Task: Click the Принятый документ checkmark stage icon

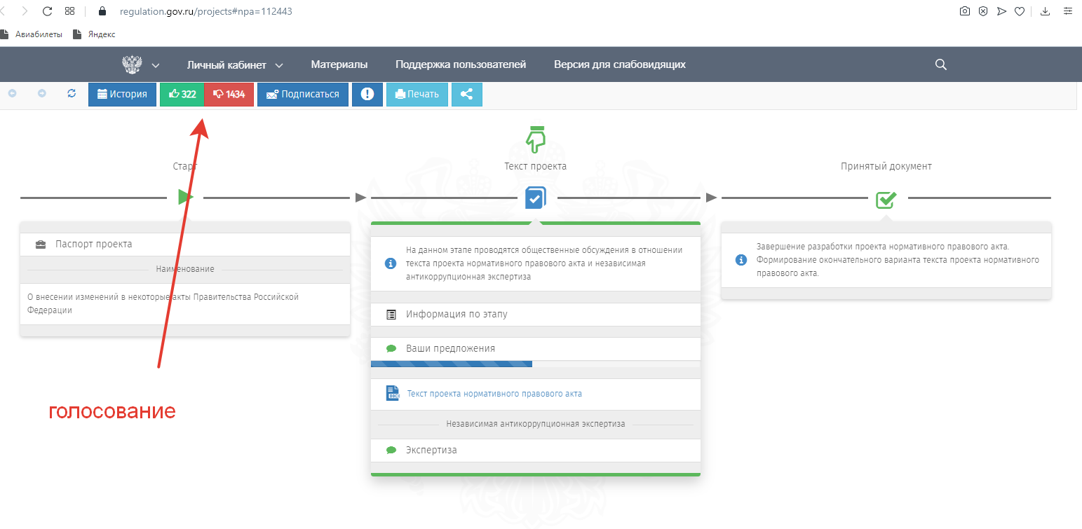Action: [886, 199]
